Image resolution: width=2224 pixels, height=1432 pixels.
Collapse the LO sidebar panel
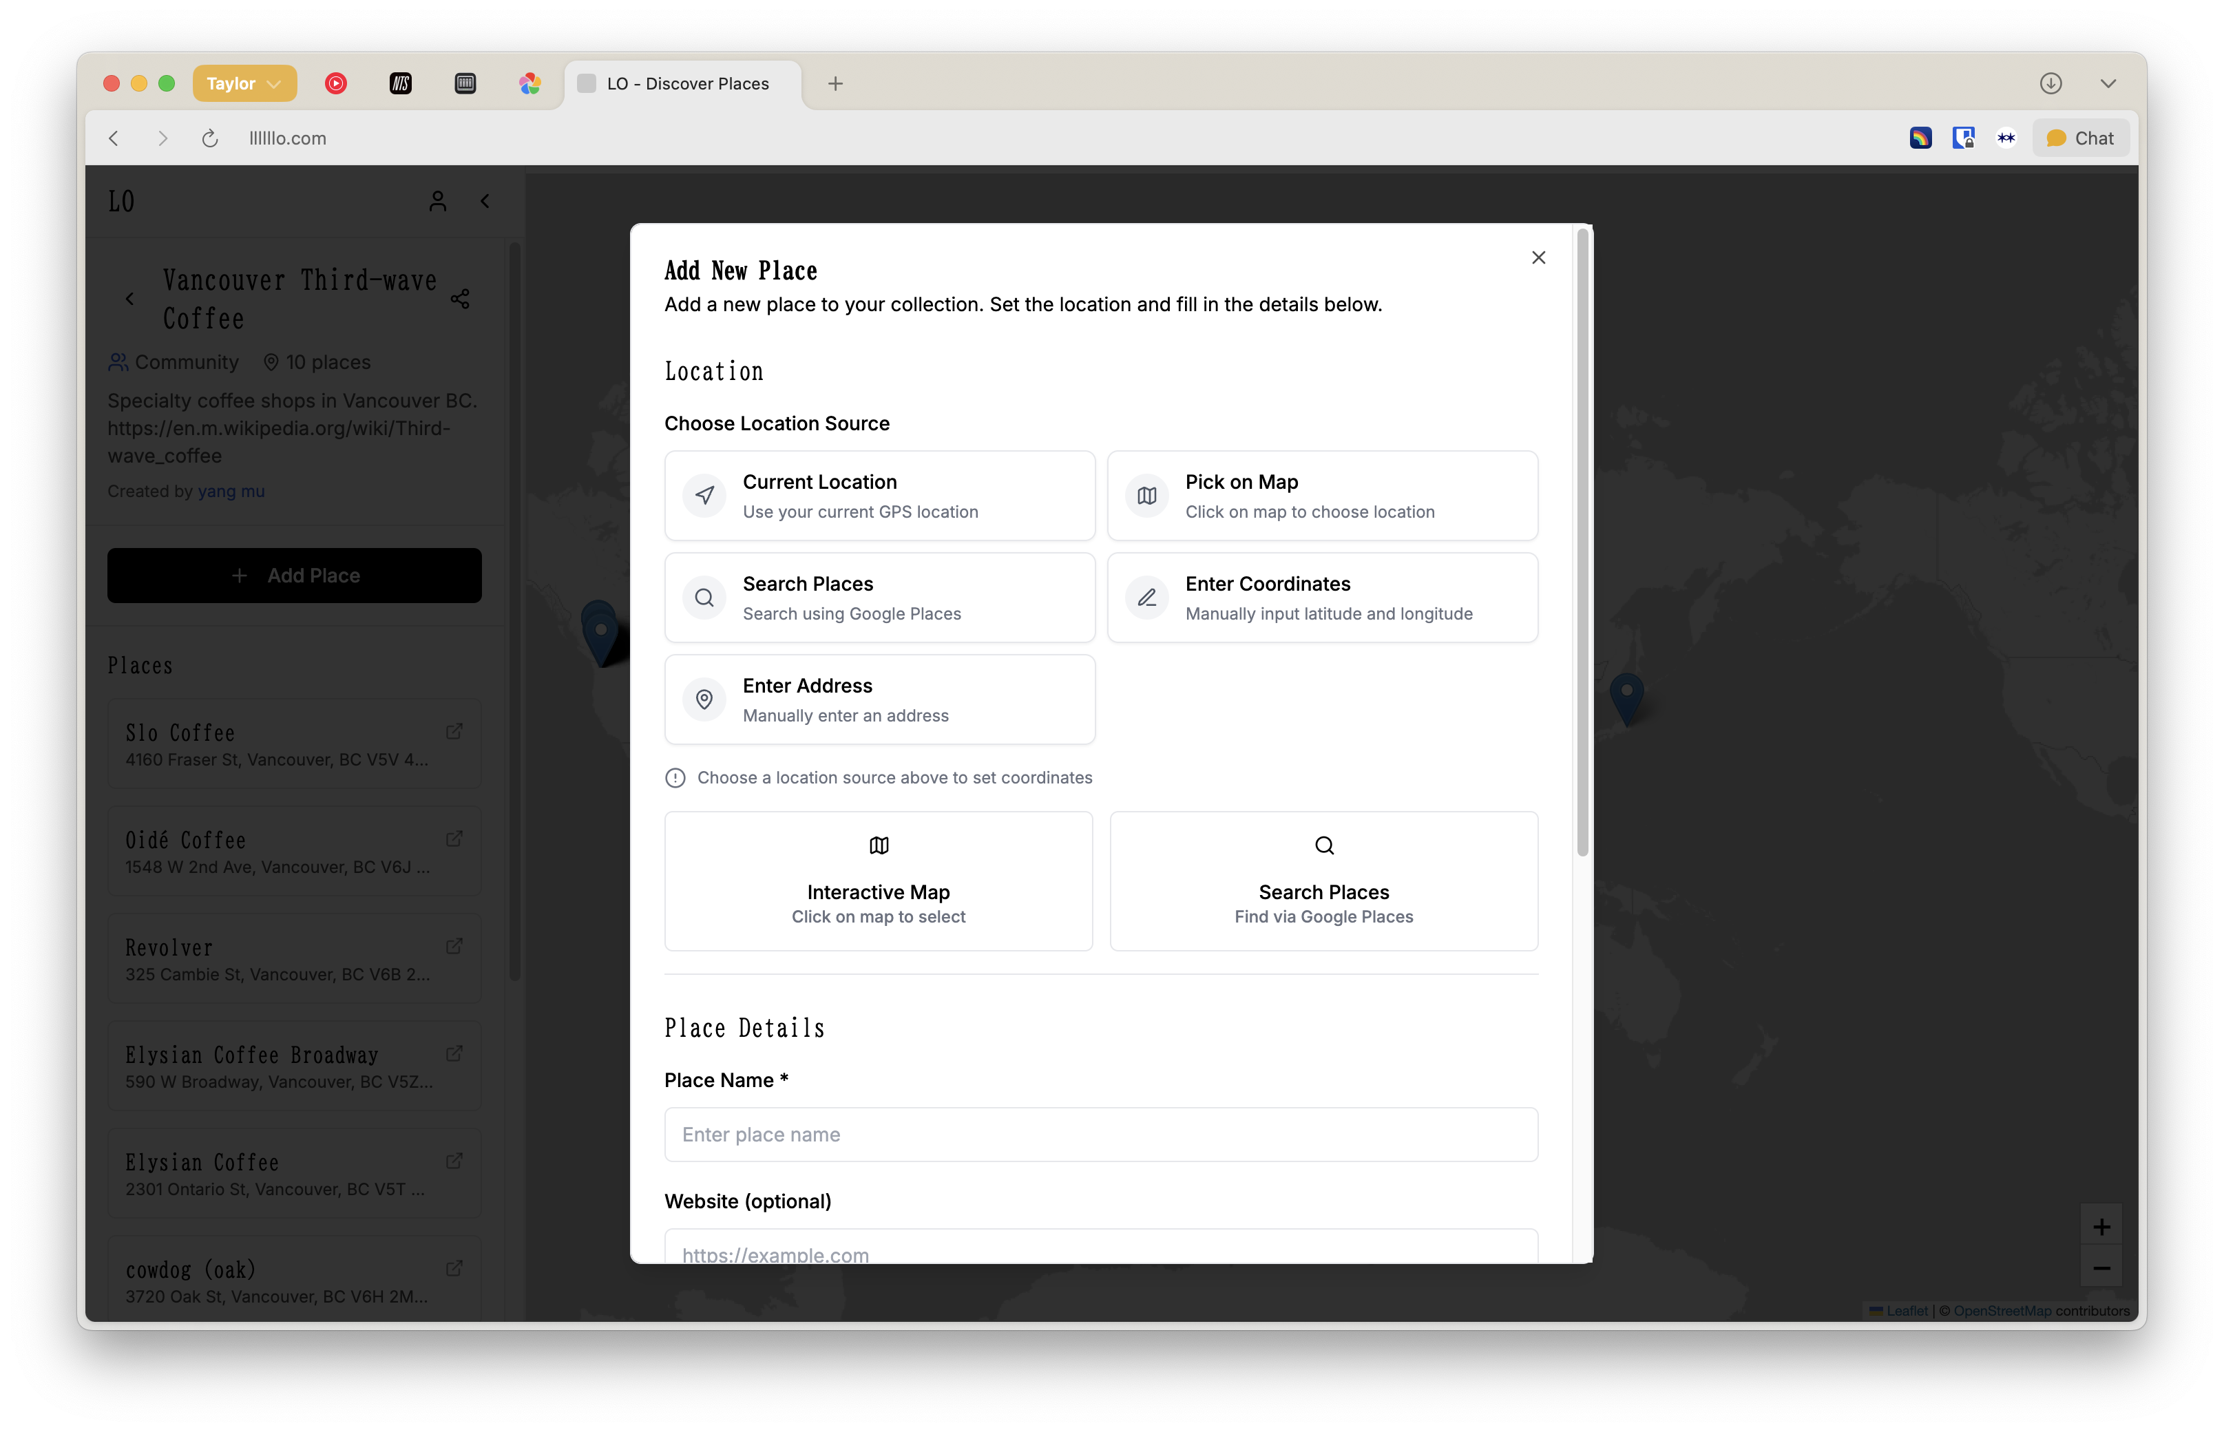(x=485, y=201)
